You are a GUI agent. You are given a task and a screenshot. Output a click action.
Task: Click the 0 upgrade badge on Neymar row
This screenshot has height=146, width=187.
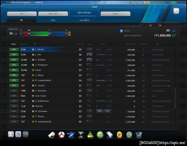89,106
